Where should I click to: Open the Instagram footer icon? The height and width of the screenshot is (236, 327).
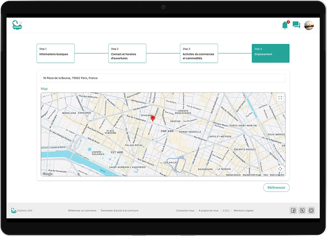311,210
